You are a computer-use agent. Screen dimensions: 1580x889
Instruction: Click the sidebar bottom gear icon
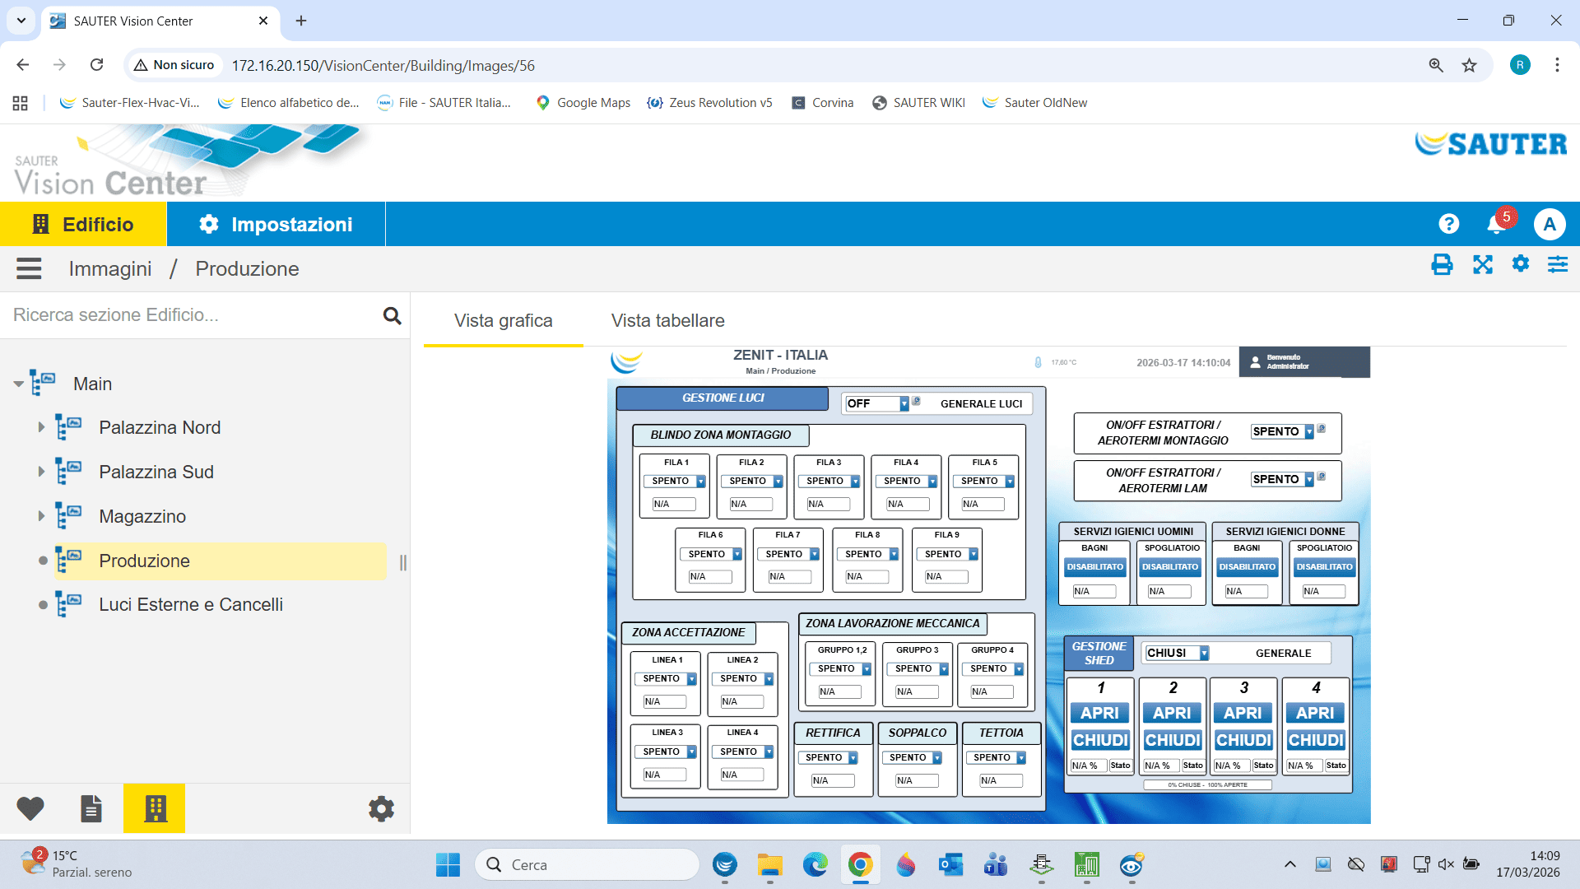tap(381, 809)
